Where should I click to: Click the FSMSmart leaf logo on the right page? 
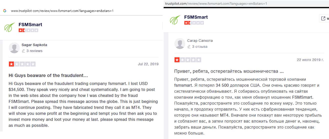(175, 20)
